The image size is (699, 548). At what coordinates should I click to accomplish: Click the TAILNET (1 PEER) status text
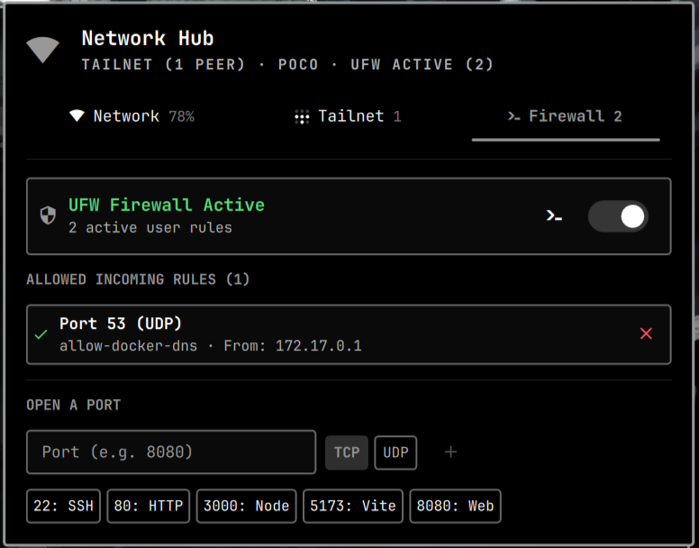[x=163, y=65]
